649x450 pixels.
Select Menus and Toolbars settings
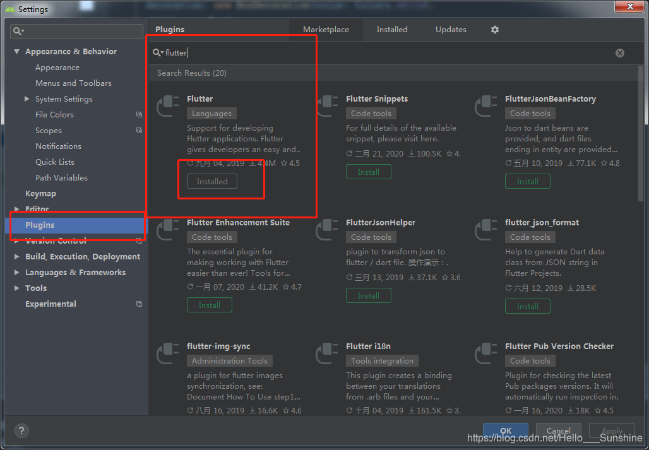pyautogui.click(x=73, y=83)
